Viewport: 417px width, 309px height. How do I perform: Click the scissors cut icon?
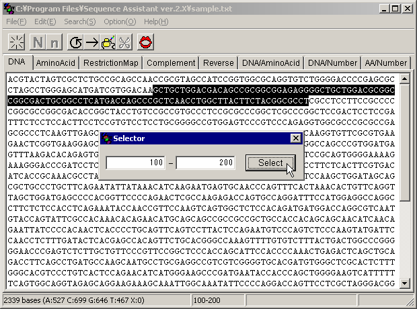(x=124, y=42)
